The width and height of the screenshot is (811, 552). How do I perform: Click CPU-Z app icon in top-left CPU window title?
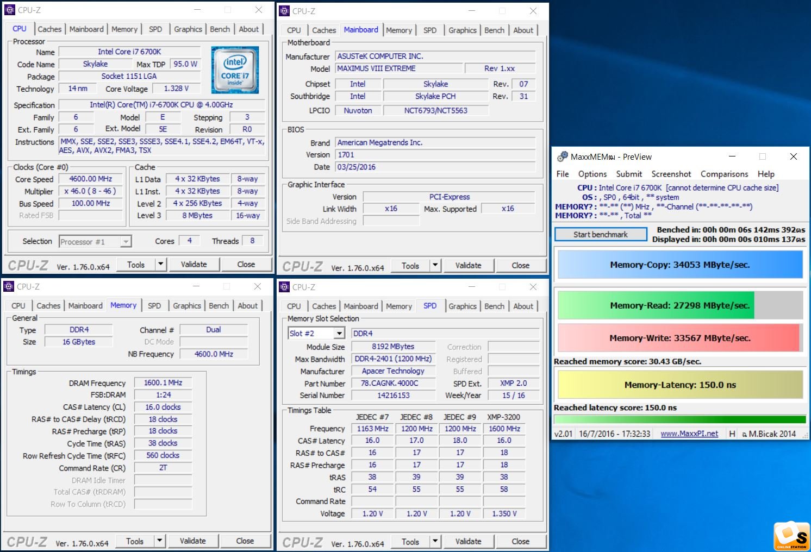point(10,10)
